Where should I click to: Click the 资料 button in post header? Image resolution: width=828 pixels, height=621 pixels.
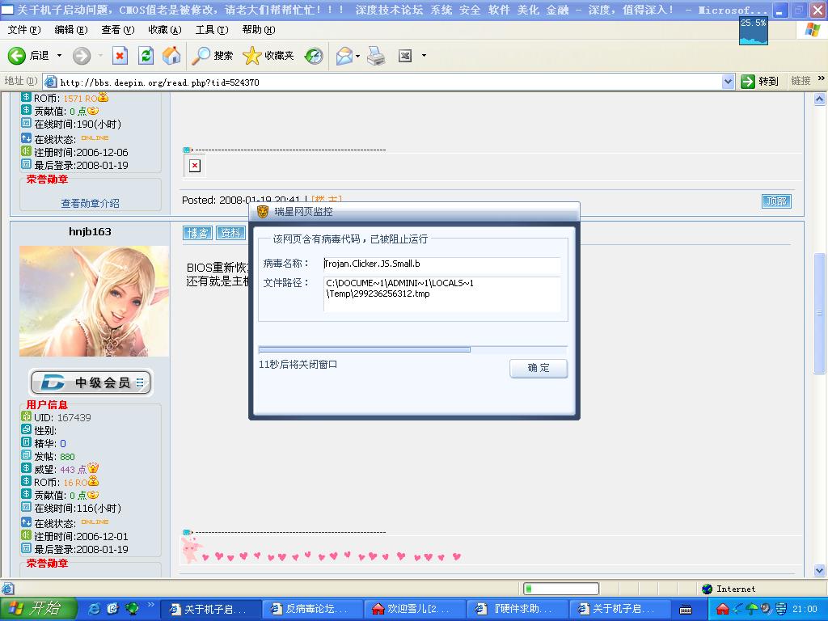coord(230,233)
